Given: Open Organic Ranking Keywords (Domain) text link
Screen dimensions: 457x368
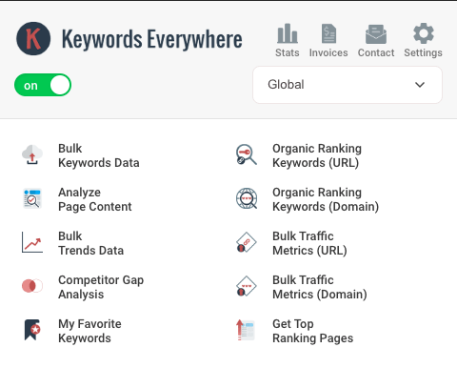Looking at the screenshot, I should pyautogui.click(x=326, y=199).
